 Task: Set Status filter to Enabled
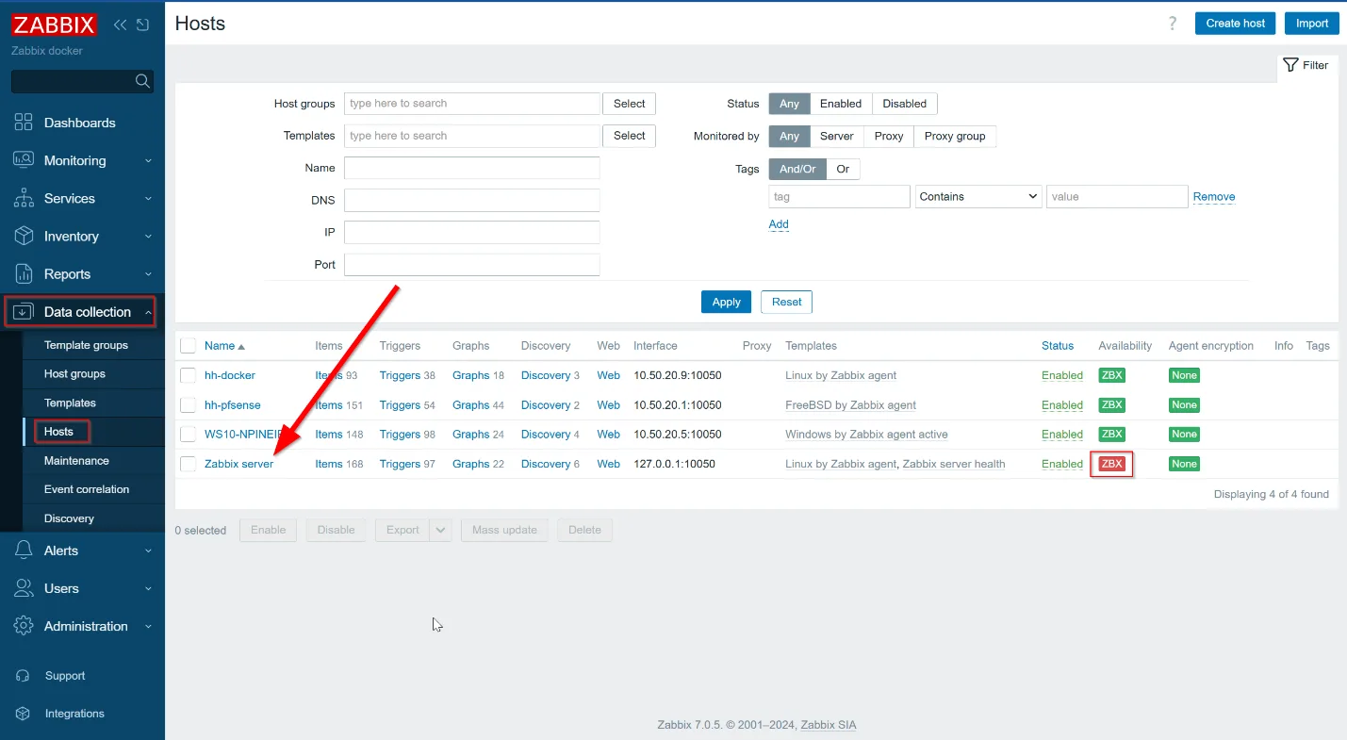(841, 104)
